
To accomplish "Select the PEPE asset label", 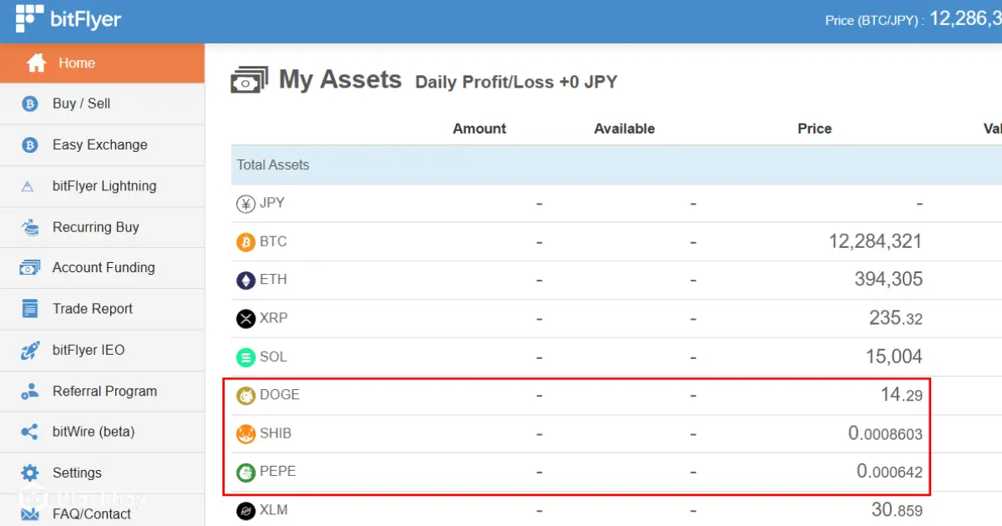I will point(278,472).
